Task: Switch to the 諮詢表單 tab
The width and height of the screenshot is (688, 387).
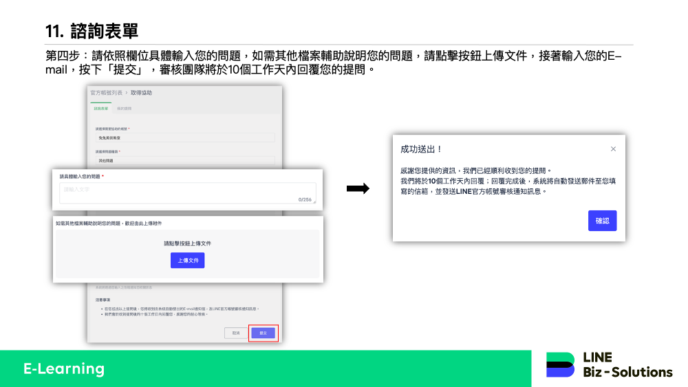Action: (x=100, y=108)
